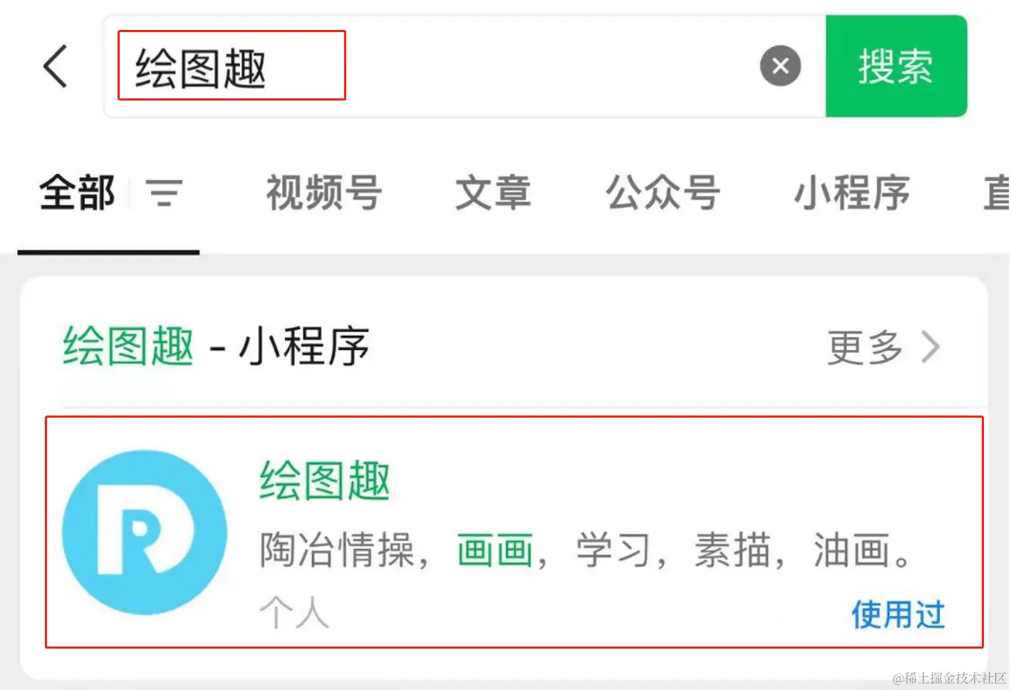This screenshot has height=690, width=1011.
Task: Go to the 小程序 tab
Action: click(x=851, y=192)
